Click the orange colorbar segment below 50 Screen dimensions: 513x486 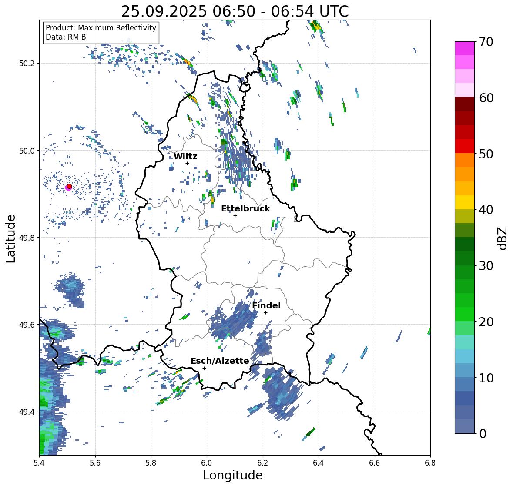point(465,161)
